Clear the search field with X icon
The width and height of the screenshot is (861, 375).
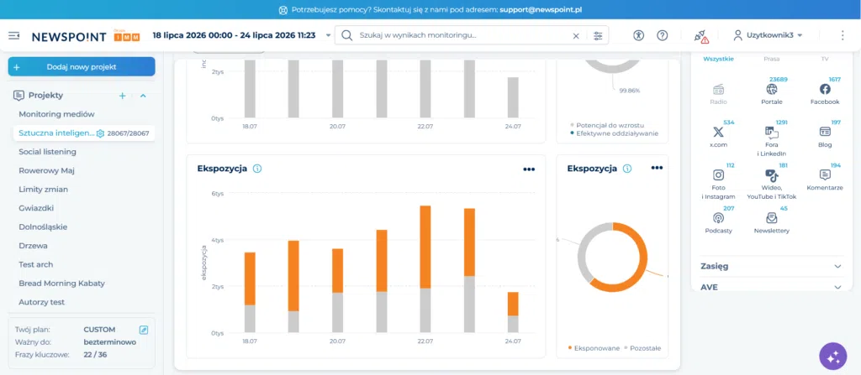pos(576,35)
